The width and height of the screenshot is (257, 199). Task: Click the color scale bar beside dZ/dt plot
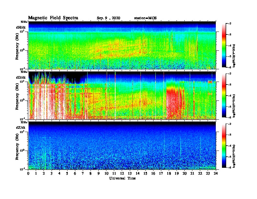pos(224,146)
